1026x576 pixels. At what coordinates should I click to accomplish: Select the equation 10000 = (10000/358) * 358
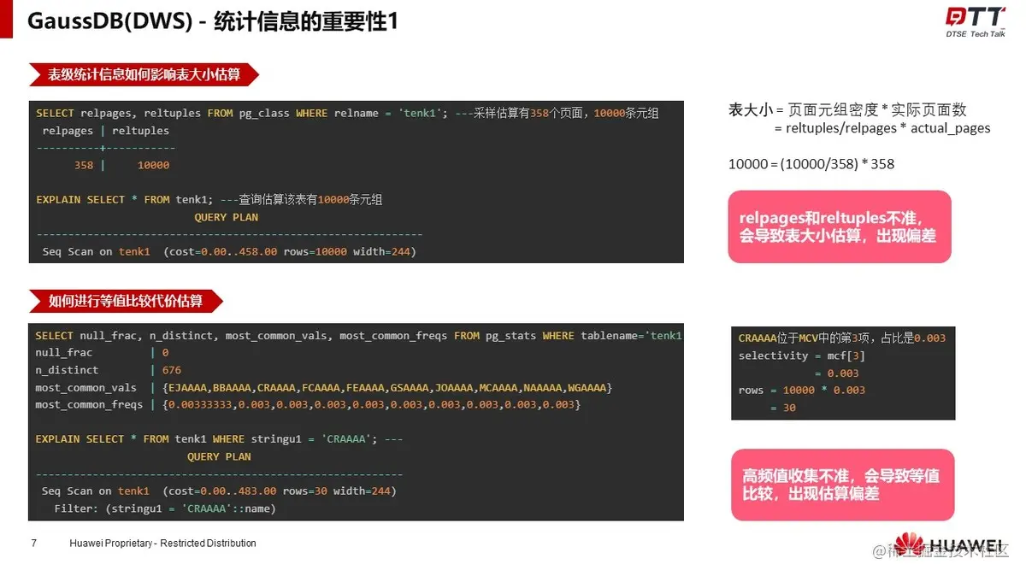tap(811, 163)
